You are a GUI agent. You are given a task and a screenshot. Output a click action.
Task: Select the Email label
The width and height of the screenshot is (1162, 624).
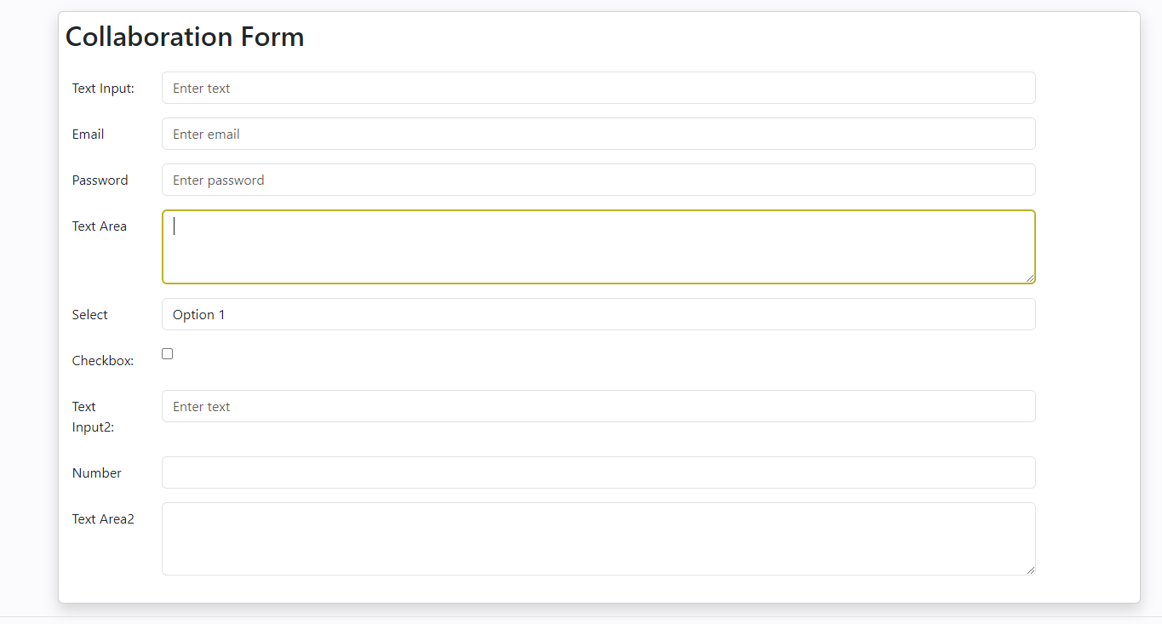click(89, 134)
